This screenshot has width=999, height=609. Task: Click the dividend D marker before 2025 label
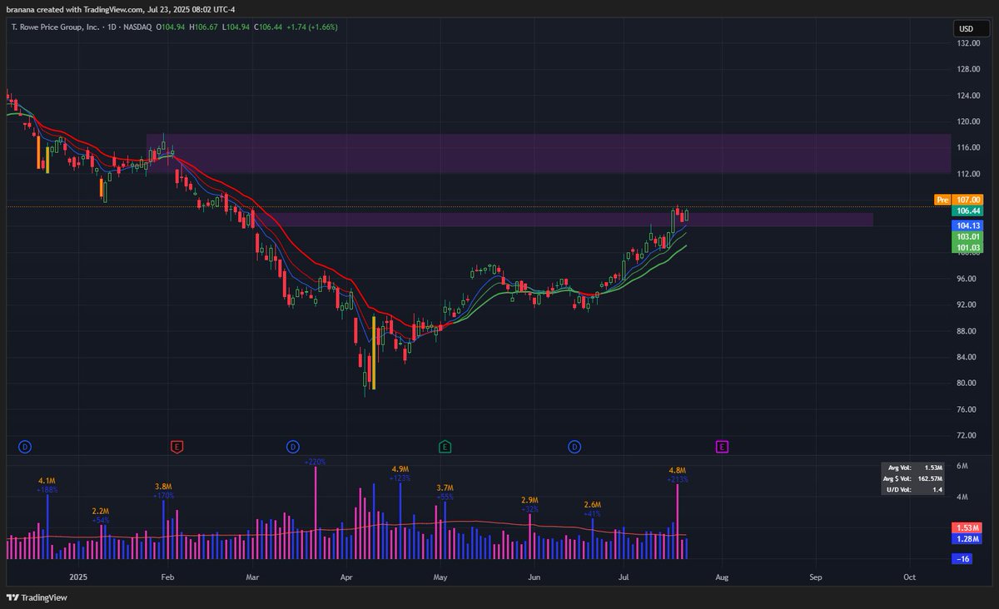click(x=25, y=448)
